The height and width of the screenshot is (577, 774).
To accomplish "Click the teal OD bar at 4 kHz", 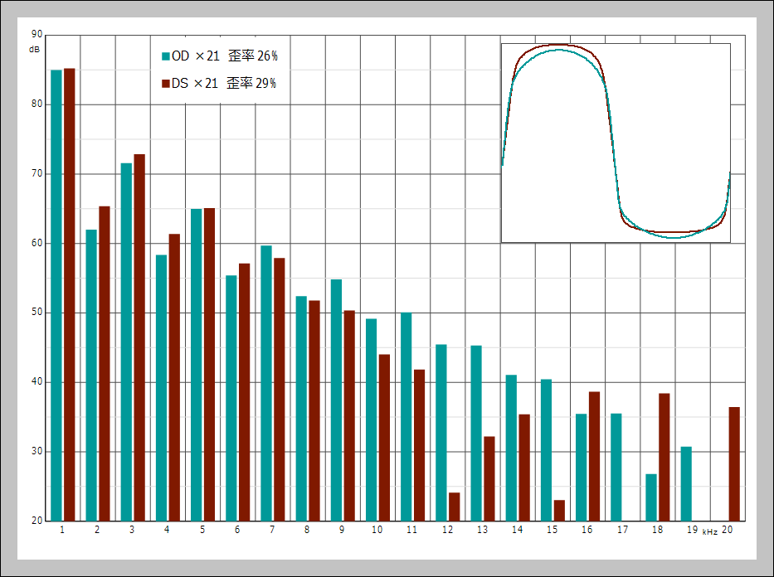I will coord(162,388).
